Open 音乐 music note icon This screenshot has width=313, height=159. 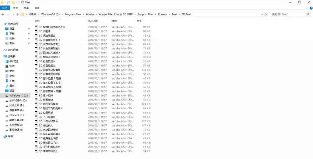(7, 86)
